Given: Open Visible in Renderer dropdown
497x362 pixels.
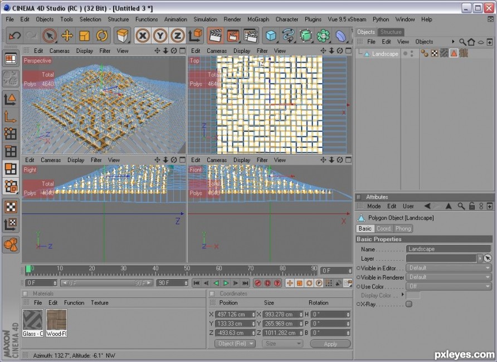Looking at the screenshot, I should pos(449,277).
